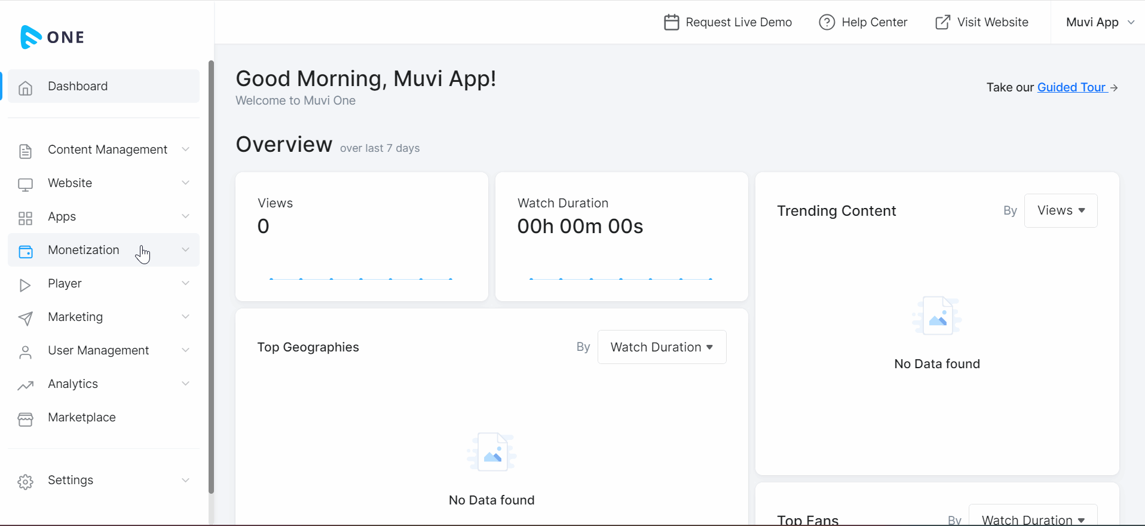Image resolution: width=1145 pixels, height=526 pixels.
Task: Open the Dashboard menu item
Action: coord(103,86)
